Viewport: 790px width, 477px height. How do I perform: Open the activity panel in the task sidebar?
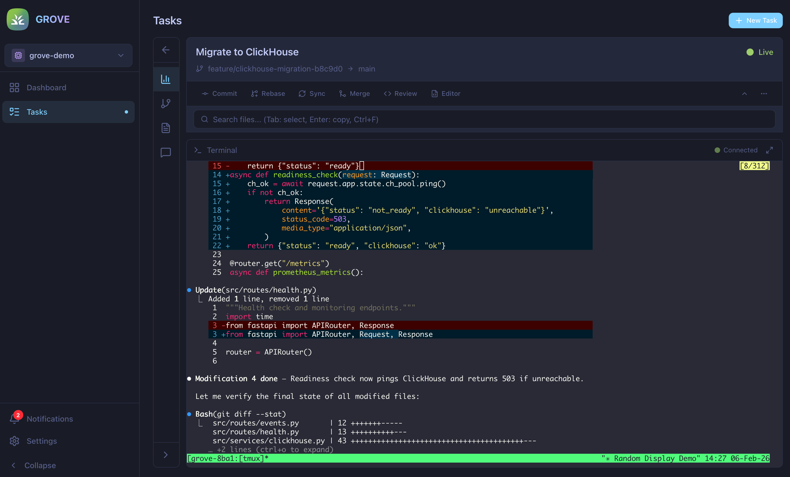tap(166, 79)
